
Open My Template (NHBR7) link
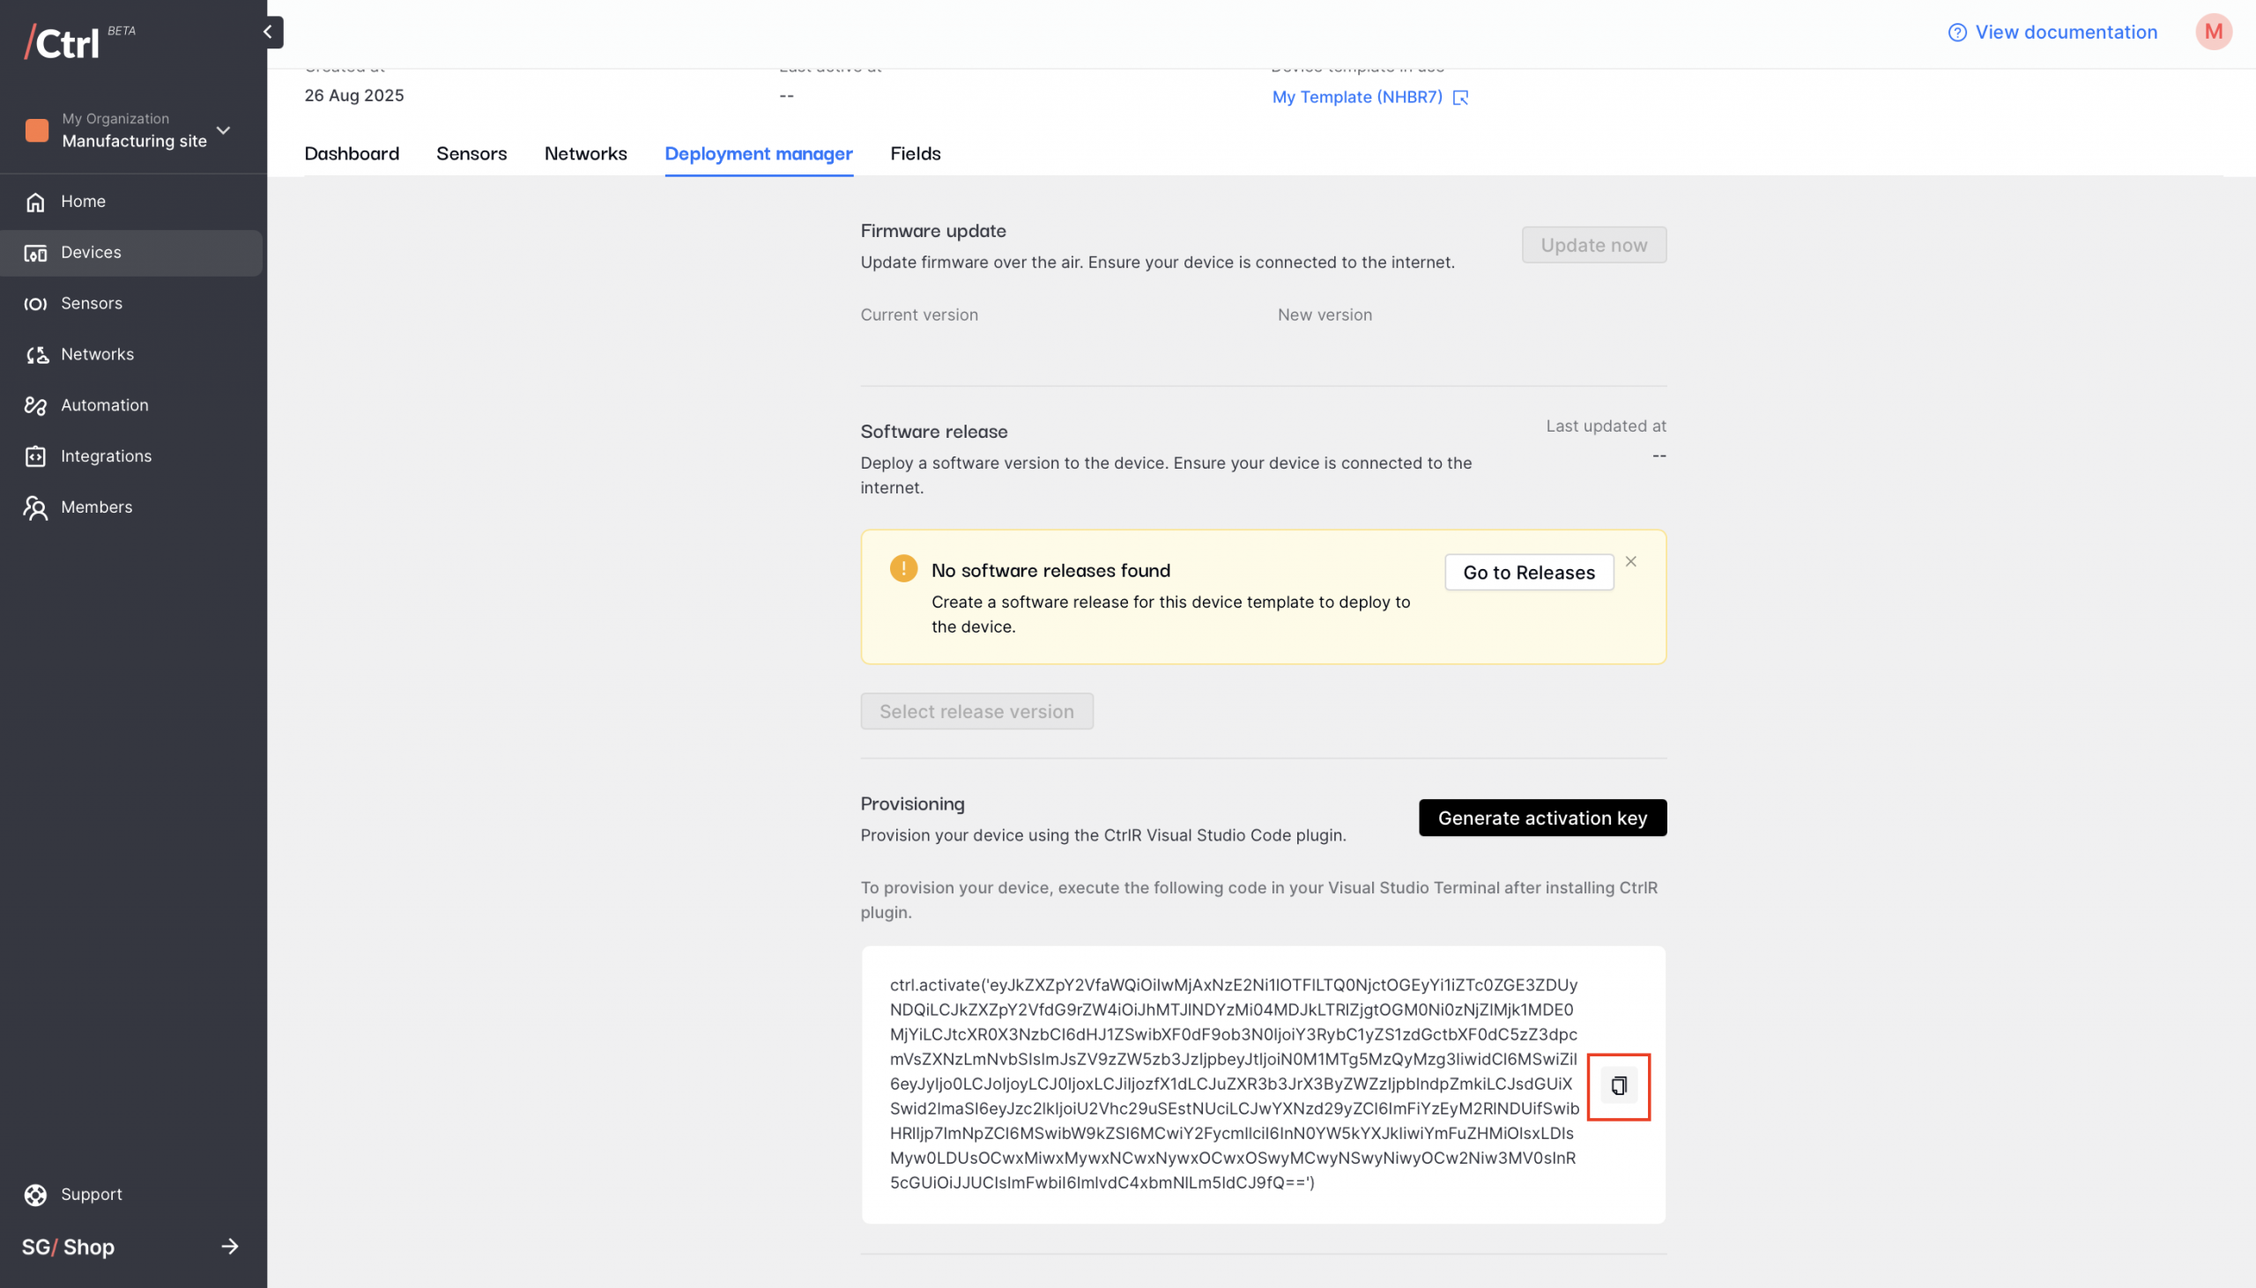(x=1357, y=97)
